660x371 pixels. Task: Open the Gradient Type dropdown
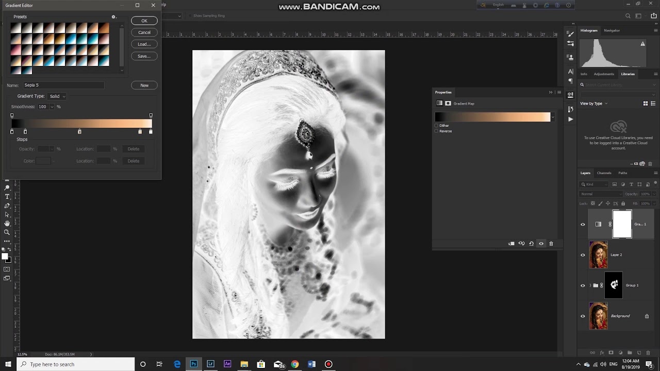(57, 96)
